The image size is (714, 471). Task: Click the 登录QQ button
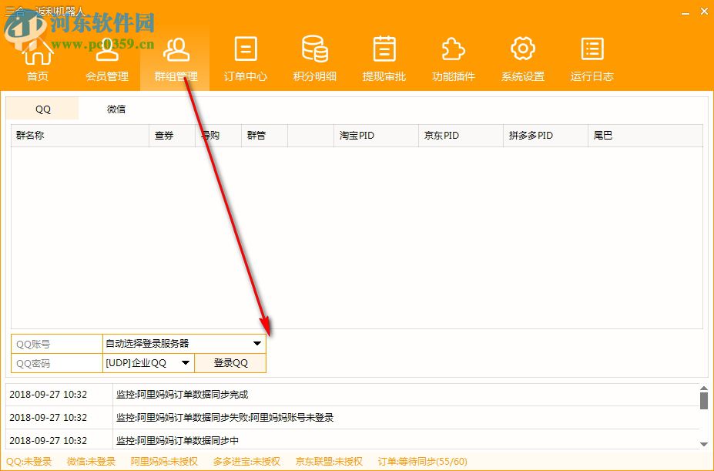(x=231, y=362)
